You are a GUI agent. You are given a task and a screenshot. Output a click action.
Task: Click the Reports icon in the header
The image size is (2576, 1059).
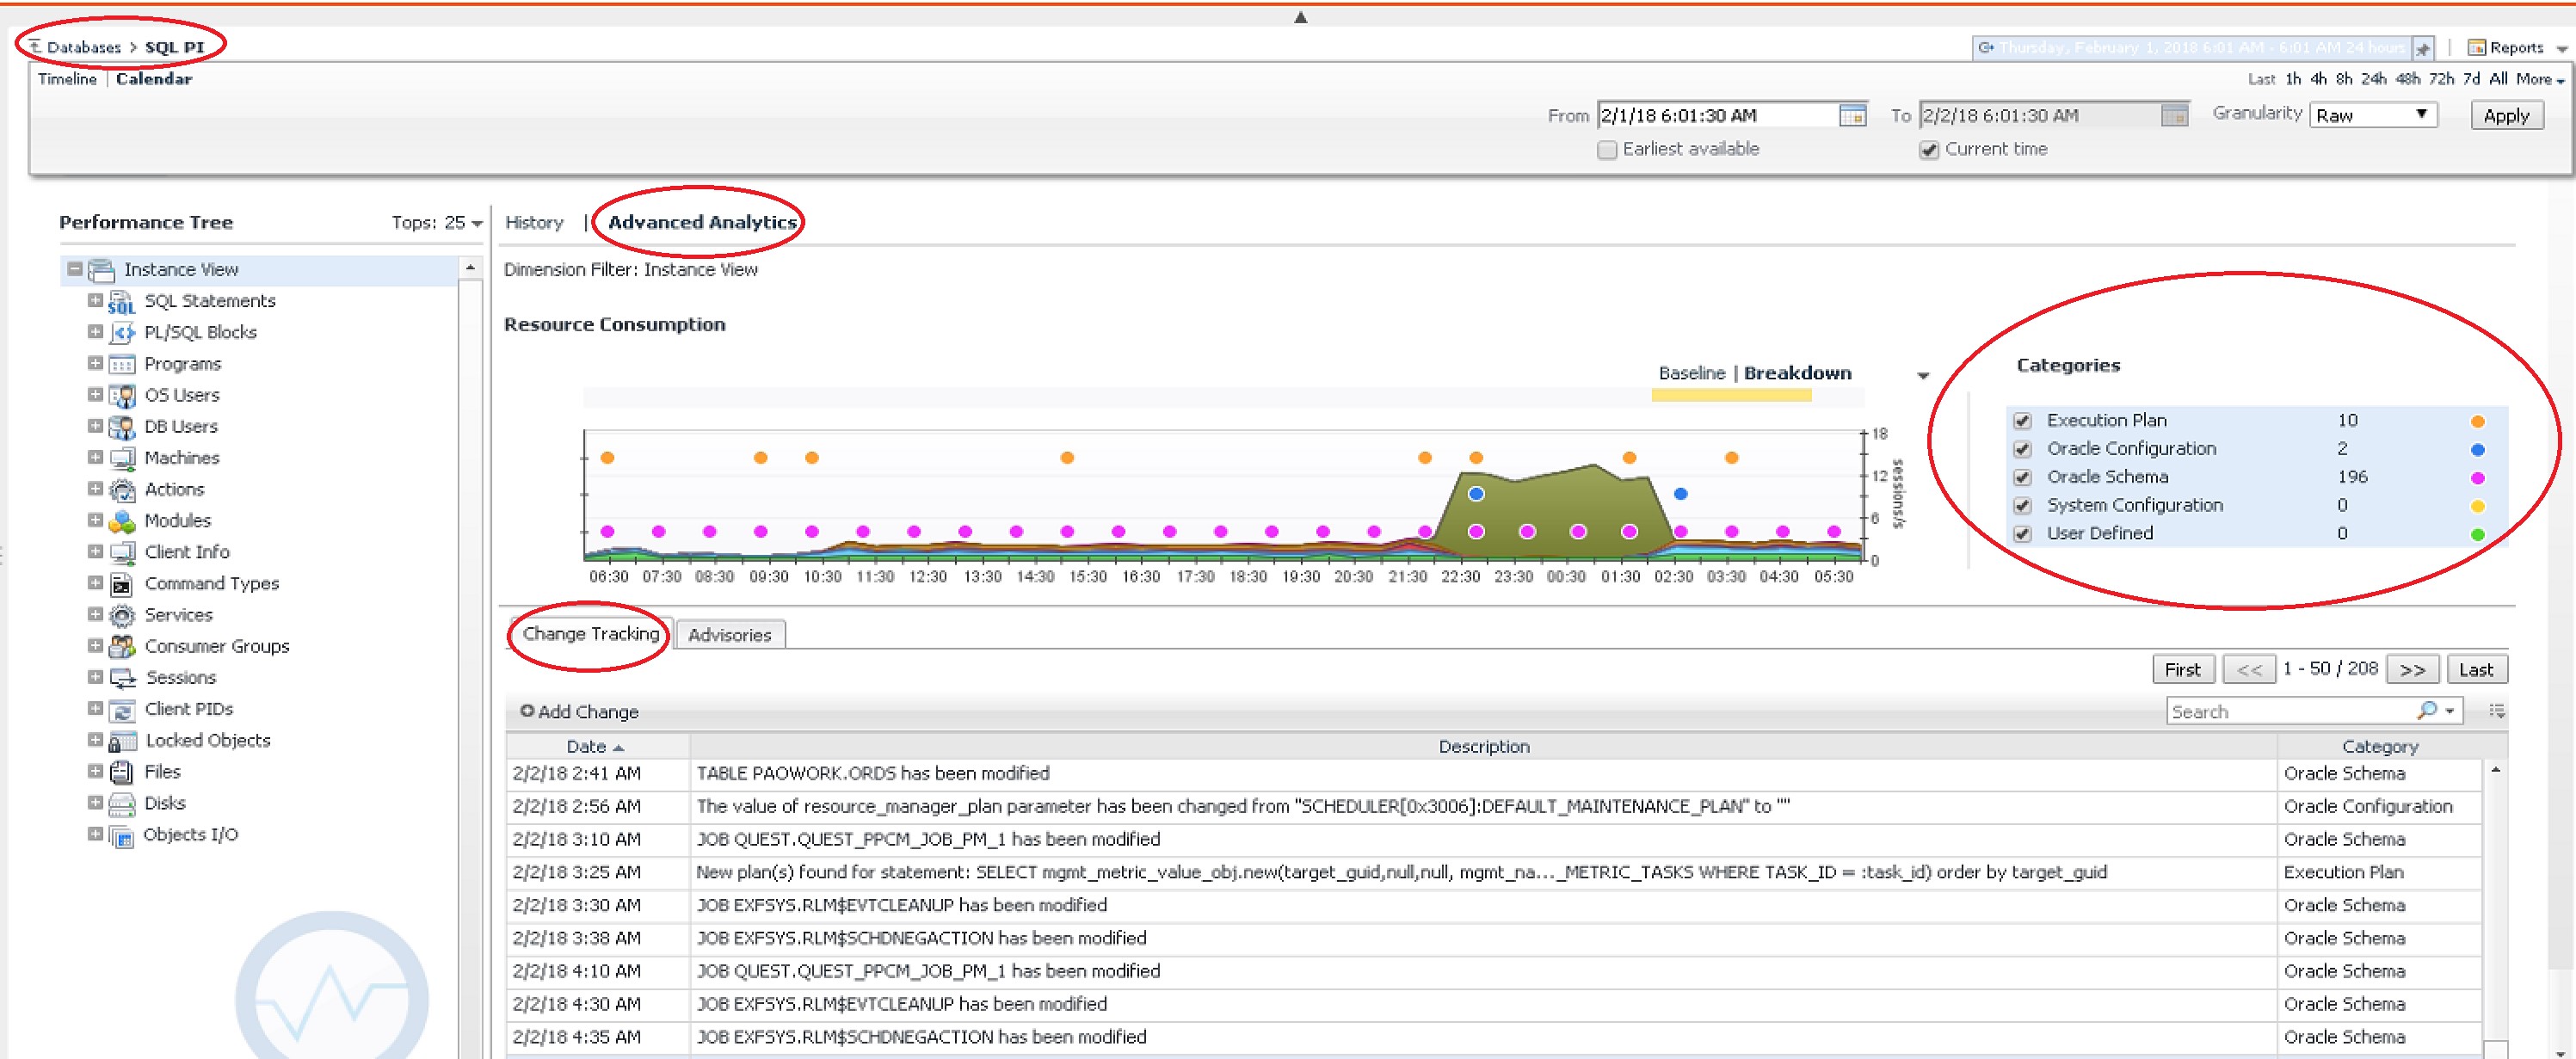pyautogui.click(x=2477, y=47)
